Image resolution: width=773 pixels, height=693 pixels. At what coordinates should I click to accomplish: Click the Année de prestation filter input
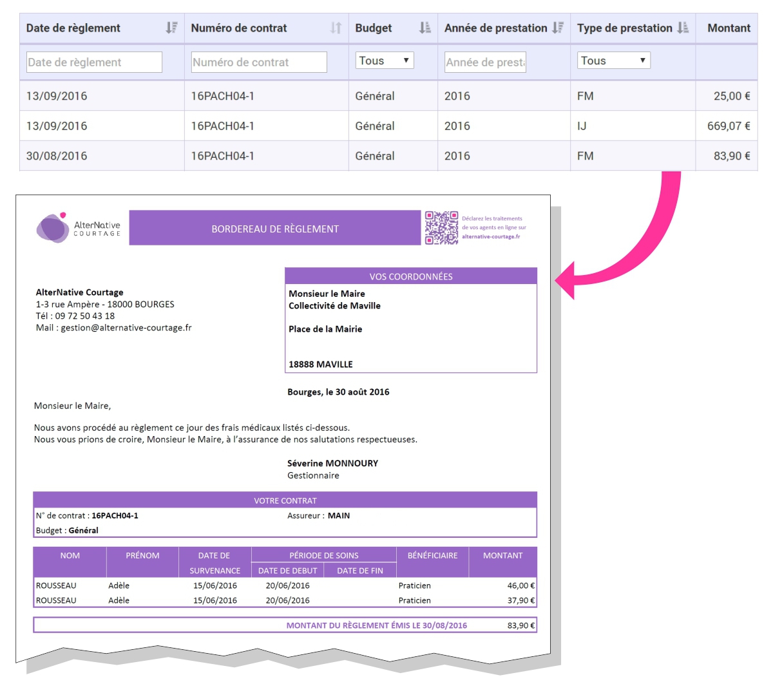click(486, 62)
